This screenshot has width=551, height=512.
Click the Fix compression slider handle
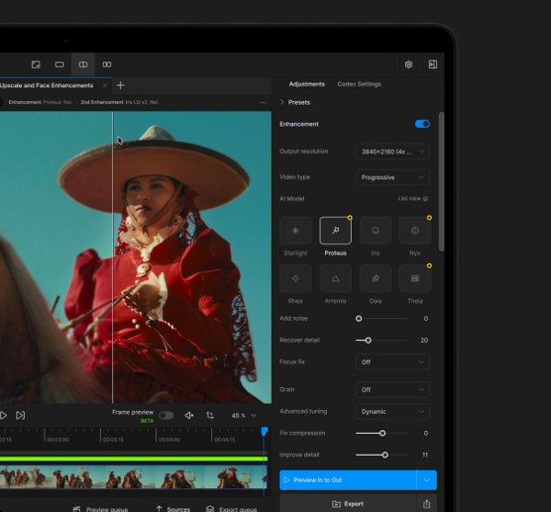tap(382, 433)
